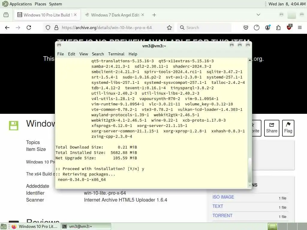Click the date and time clock
Image resolution: width=307 pixels, height=230 pixels.
tap(287, 4)
